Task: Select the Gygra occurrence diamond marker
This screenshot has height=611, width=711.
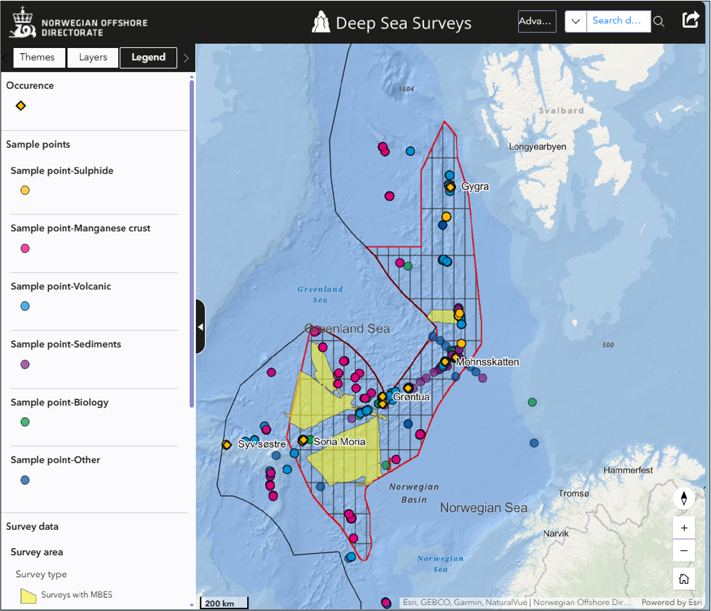Action: pyautogui.click(x=450, y=187)
